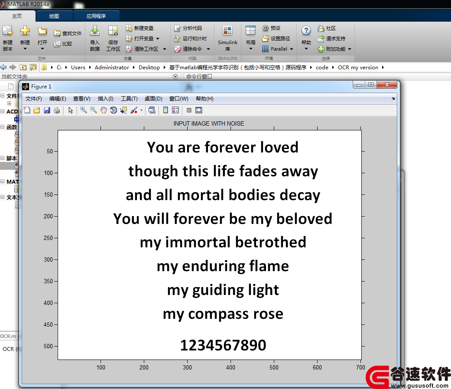Switch to the 绘图 (Plots) tab
The image size is (451, 389).
54,16
